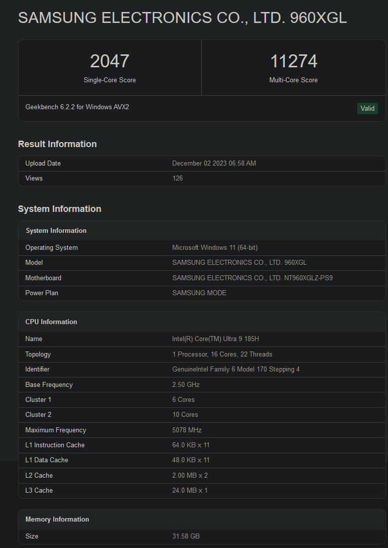Click the L1 Data Cache label
This screenshot has height=548, width=388.
(47, 460)
